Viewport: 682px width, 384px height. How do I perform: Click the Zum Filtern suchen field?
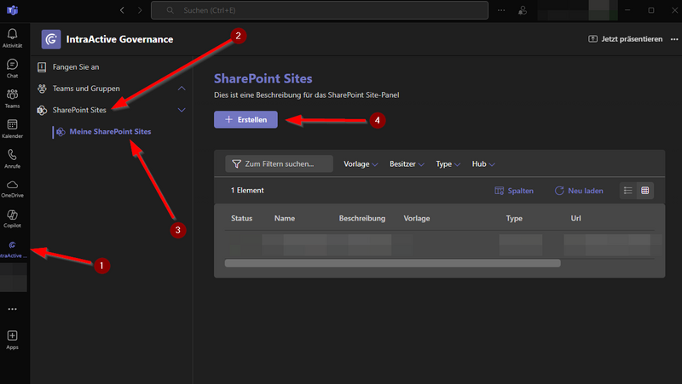pyautogui.click(x=279, y=163)
